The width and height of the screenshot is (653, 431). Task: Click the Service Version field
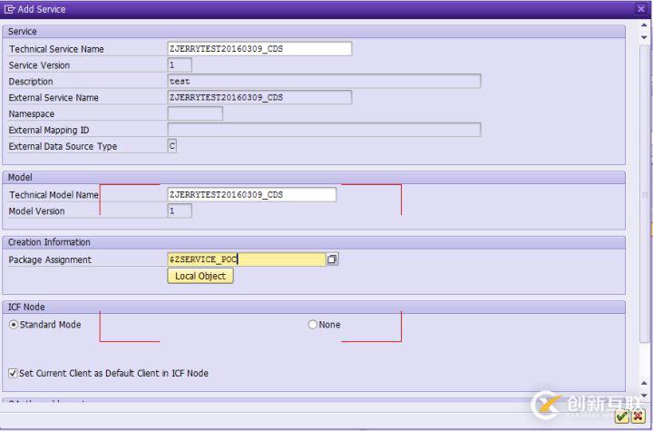(180, 65)
